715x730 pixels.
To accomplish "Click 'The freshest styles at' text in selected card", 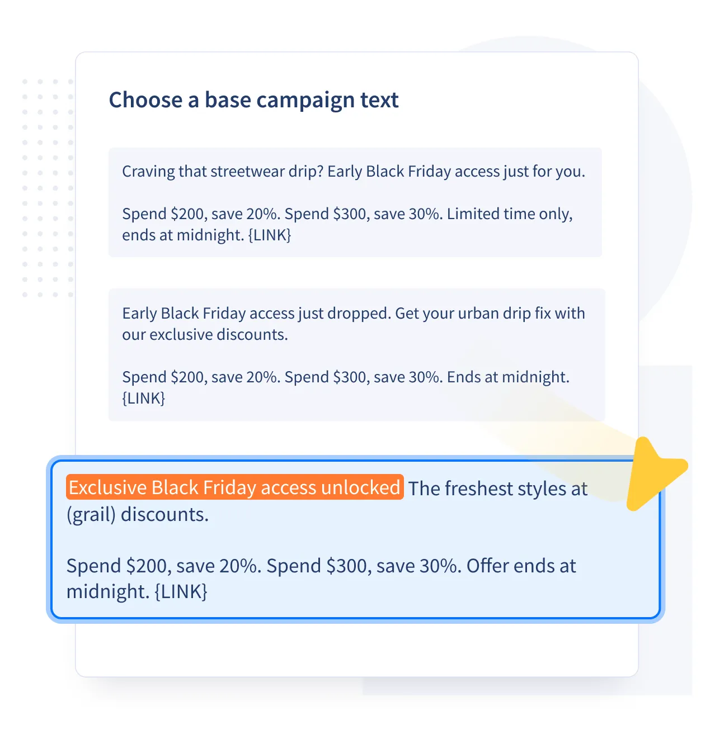I will click(x=497, y=487).
